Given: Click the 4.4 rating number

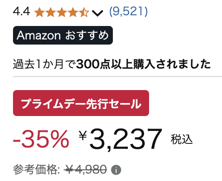Looking at the screenshot, I should [x=21, y=12].
